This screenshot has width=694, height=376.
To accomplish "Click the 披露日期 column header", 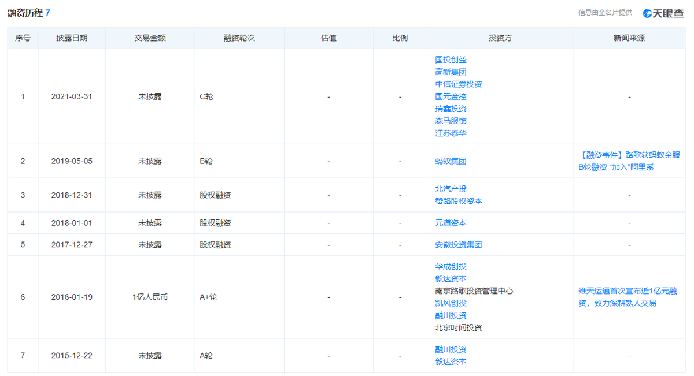I will (x=72, y=38).
